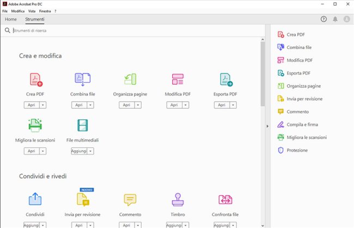The height and width of the screenshot is (228, 354).
Task: Click the Apri button under Esporta PDF
Action: point(222,105)
